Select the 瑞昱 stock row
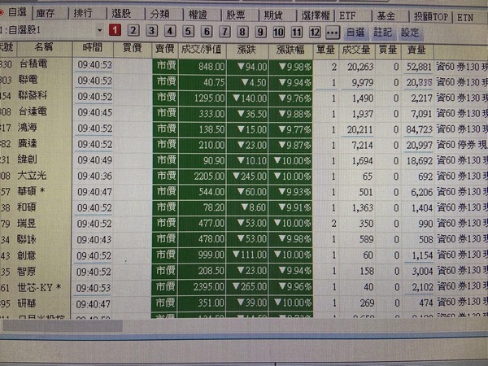Screen dimensions: 488x366 pyautogui.click(x=244, y=224)
